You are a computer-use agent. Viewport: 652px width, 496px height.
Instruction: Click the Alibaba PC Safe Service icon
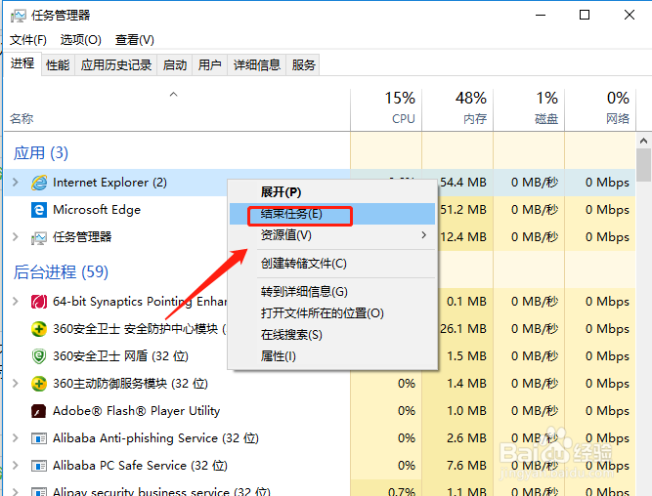click(39, 466)
